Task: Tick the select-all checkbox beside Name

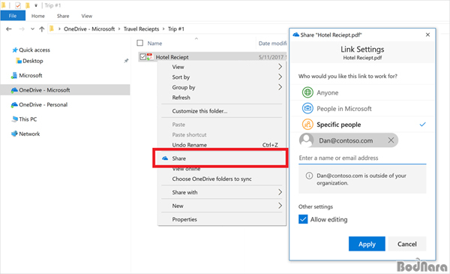Action: [x=140, y=43]
